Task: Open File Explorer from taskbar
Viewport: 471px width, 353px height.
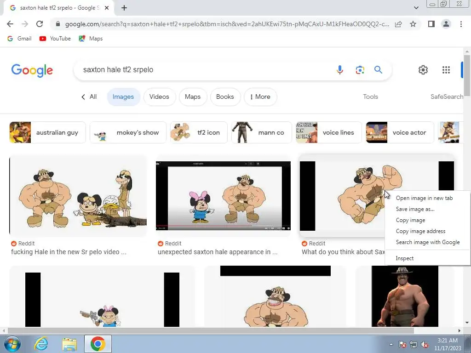Action: (69, 344)
